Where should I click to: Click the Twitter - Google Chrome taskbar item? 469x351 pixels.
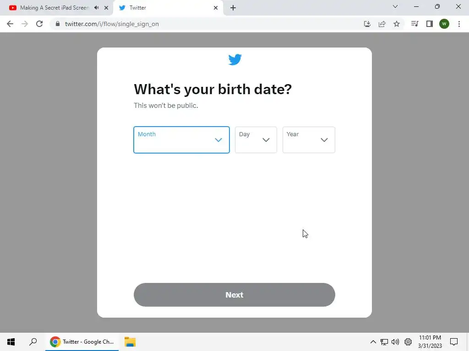click(82, 342)
